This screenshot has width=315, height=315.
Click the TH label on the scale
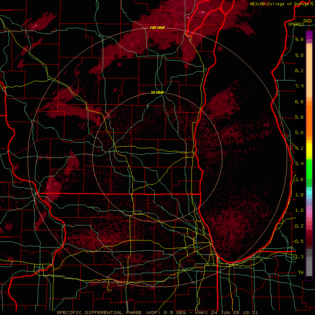301,273
